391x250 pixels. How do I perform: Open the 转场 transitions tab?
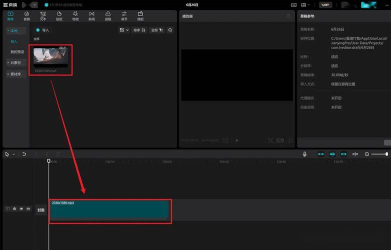(x=92, y=16)
